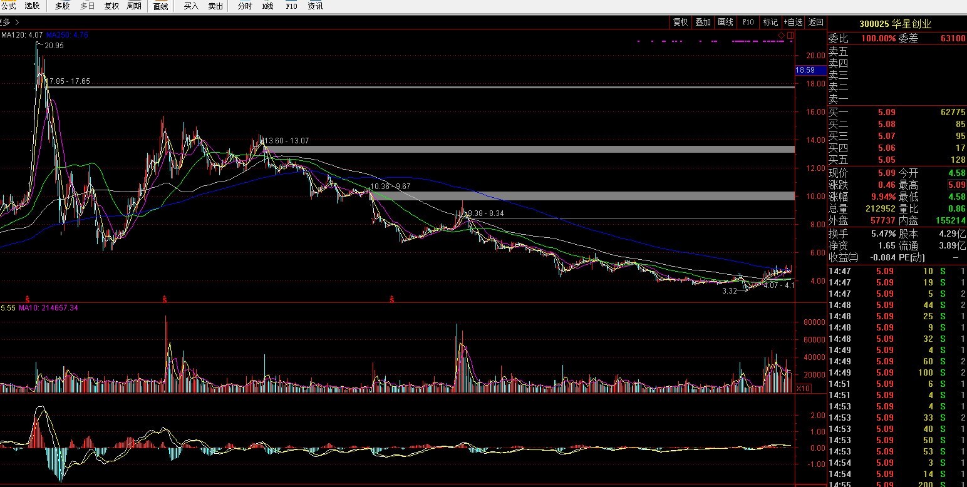
Task: Click 画线 in the chart header bar
Action: pyautogui.click(x=725, y=22)
